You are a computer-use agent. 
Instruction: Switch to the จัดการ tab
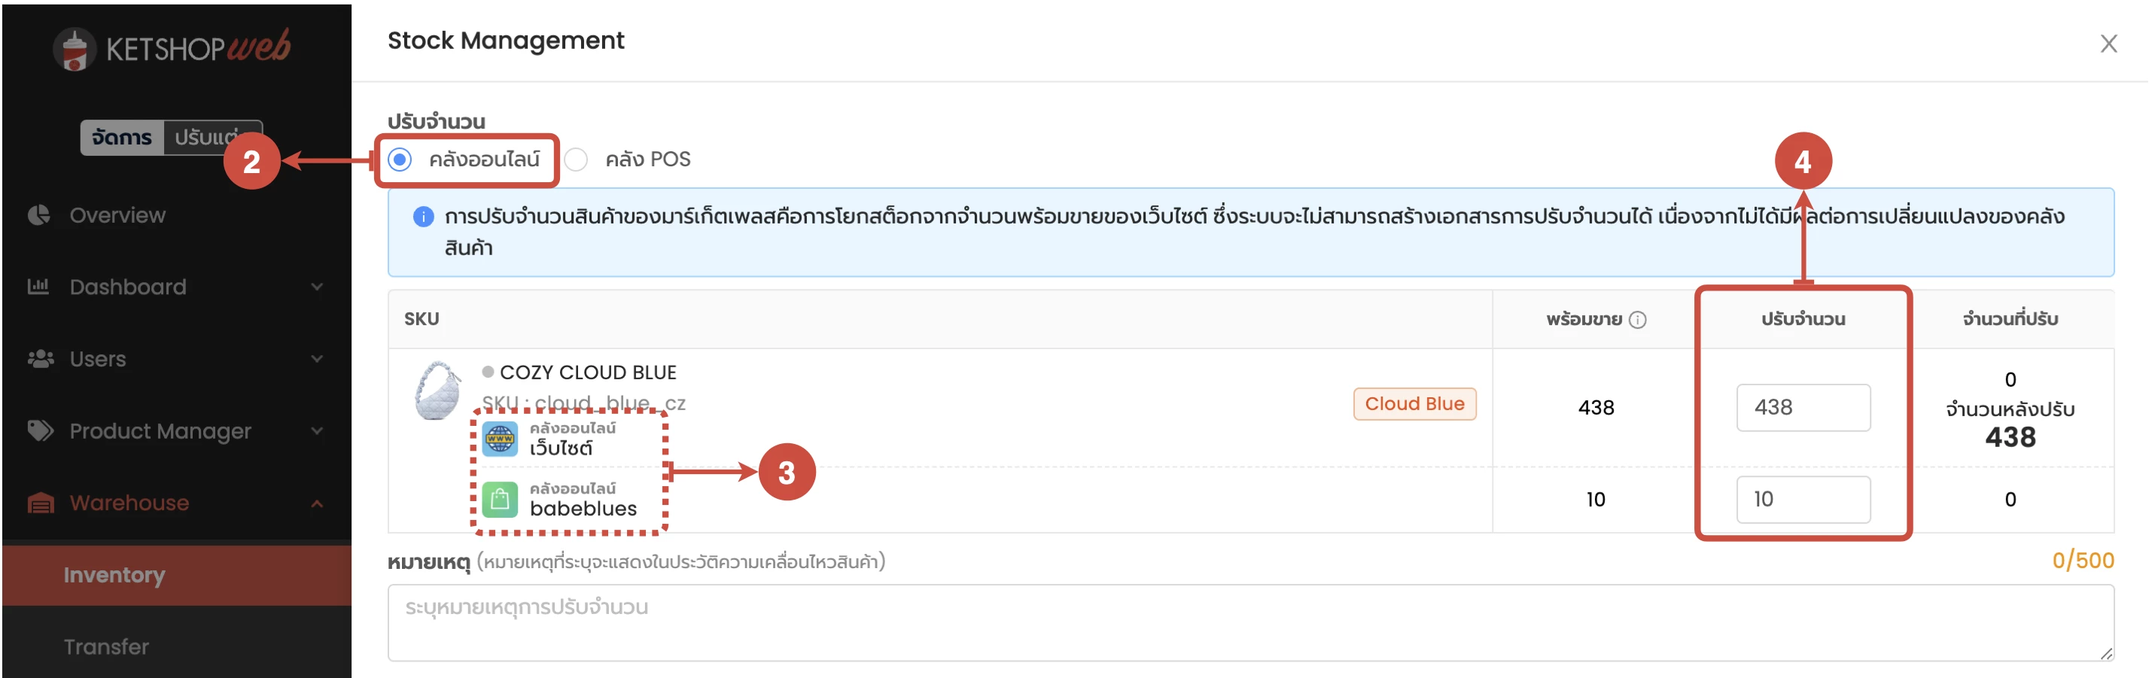pyautogui.click(x=122, y=137)
